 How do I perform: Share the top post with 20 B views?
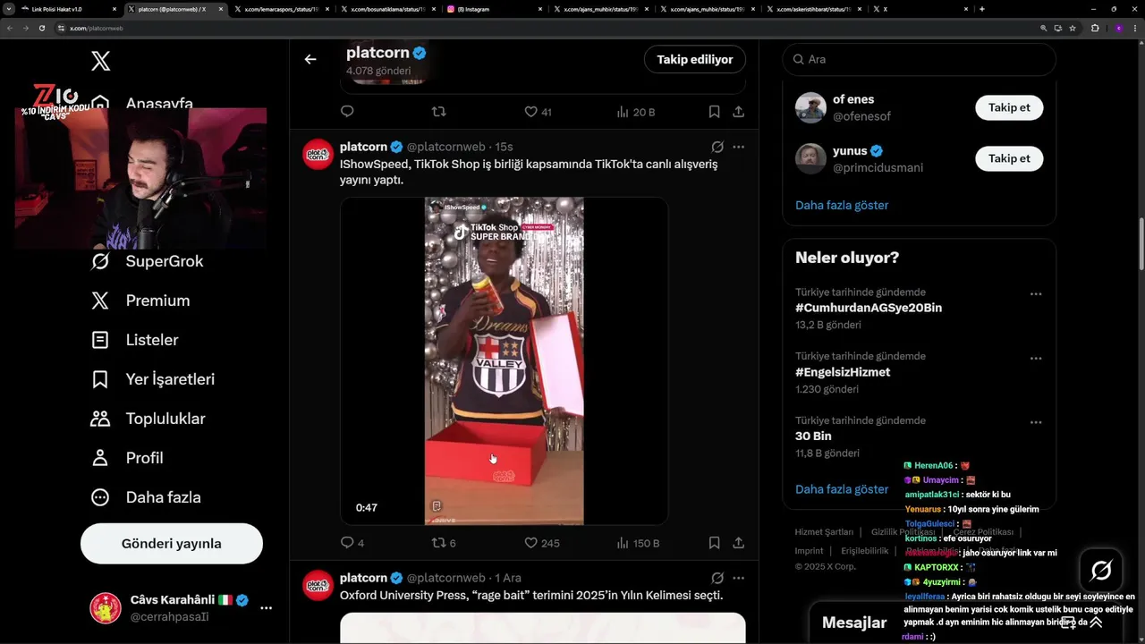739,112
